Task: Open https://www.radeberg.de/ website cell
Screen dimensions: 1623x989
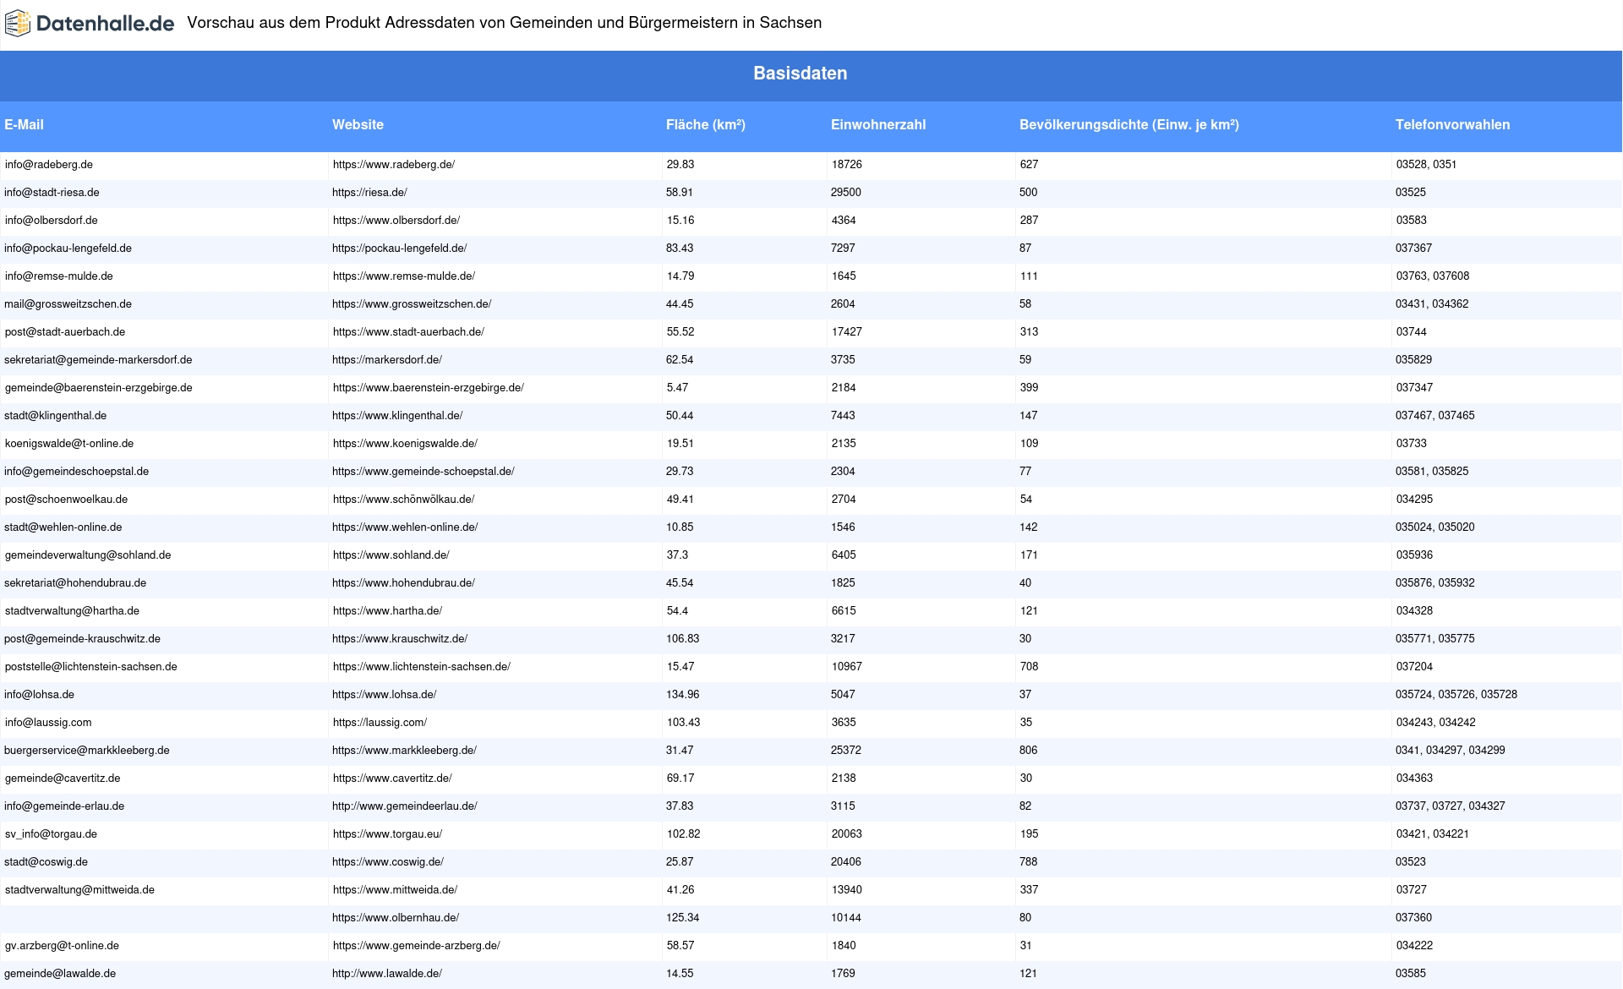Action: [x=394, y=165]
